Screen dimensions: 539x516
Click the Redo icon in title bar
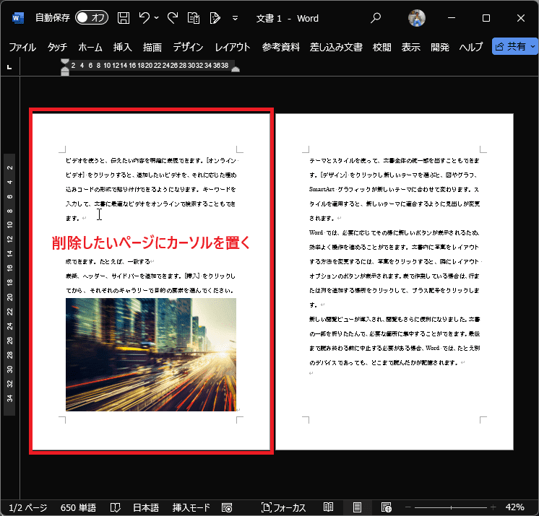pyautogui.click(x=172, y=18)
